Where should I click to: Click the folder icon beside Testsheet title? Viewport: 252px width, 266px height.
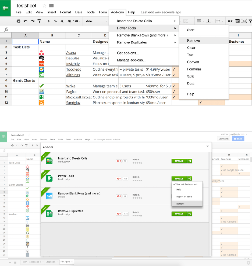[51, 6]
